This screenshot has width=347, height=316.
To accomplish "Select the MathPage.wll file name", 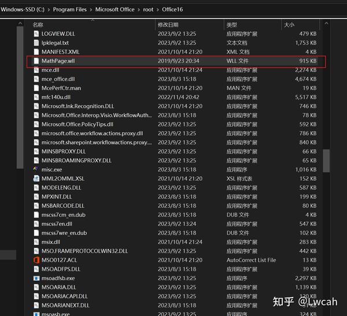I will tap(58, 61).
